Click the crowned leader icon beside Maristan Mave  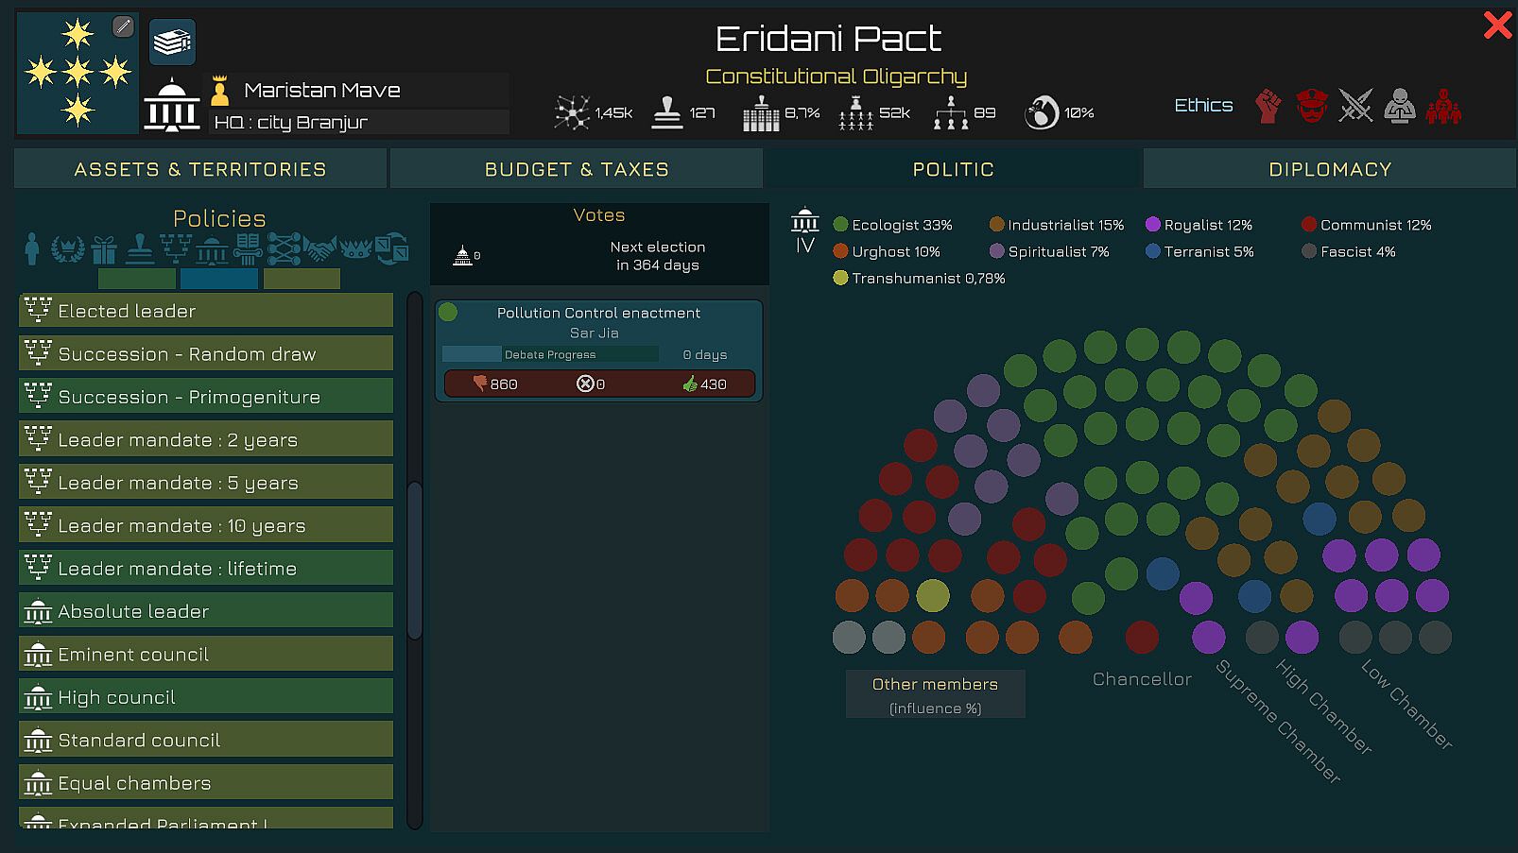point(220,91)
